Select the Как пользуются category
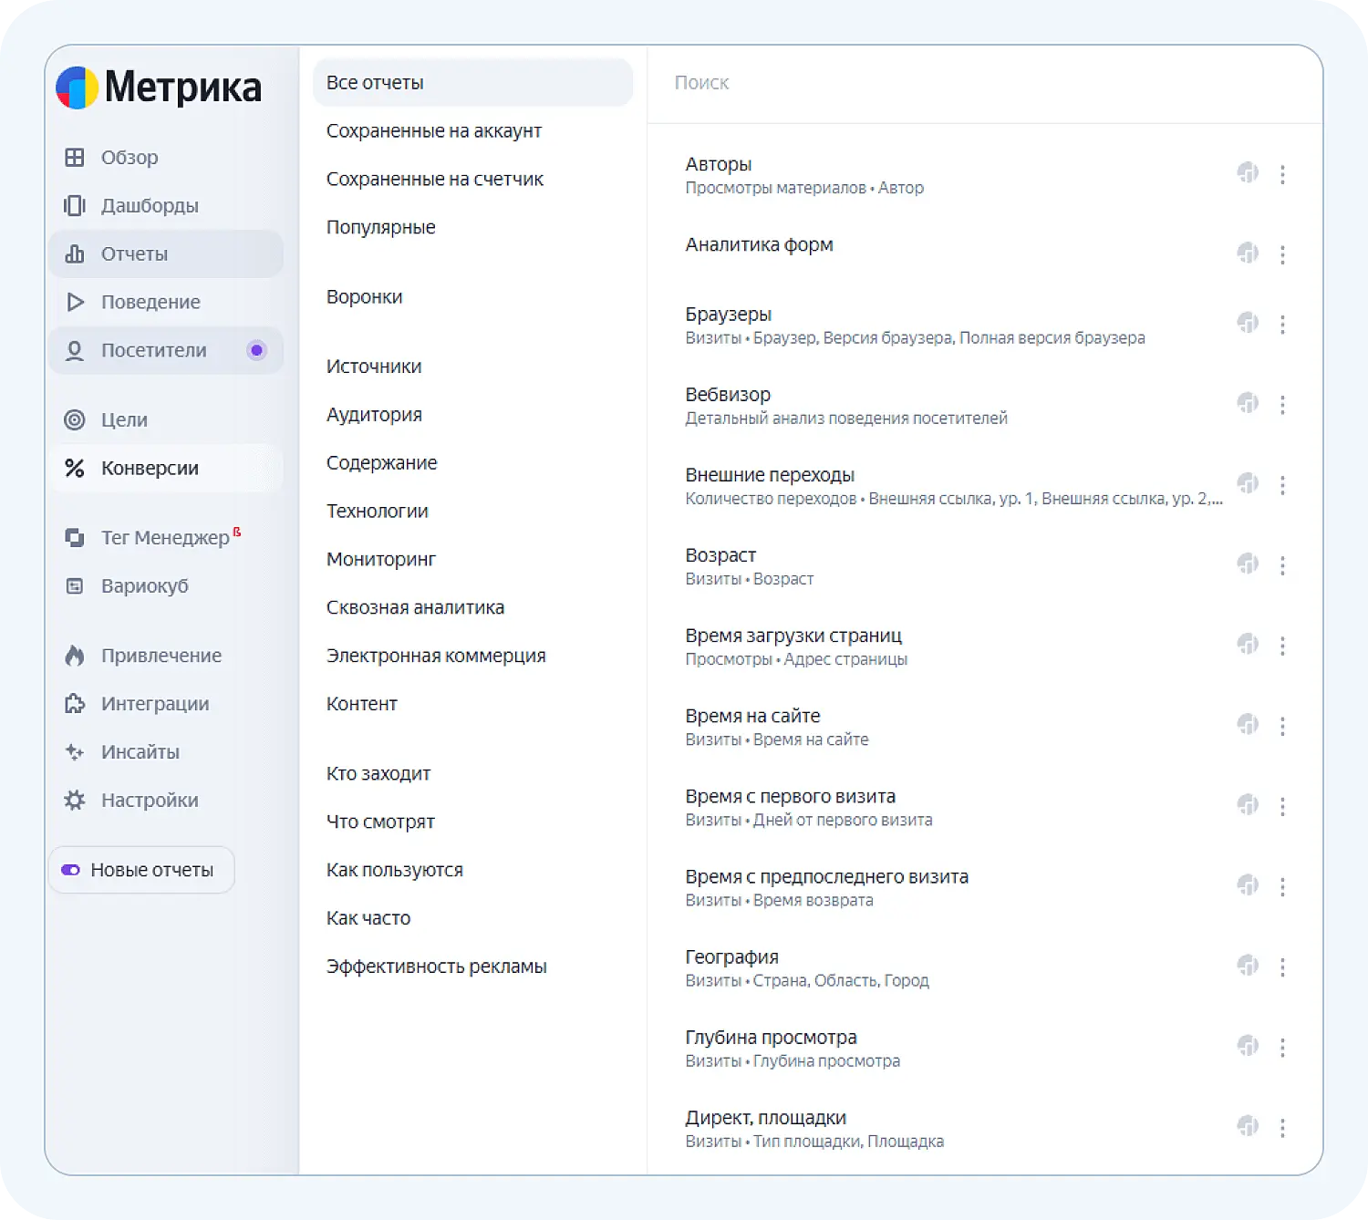The image size is (1368, 1220). [x=395, y=871]
